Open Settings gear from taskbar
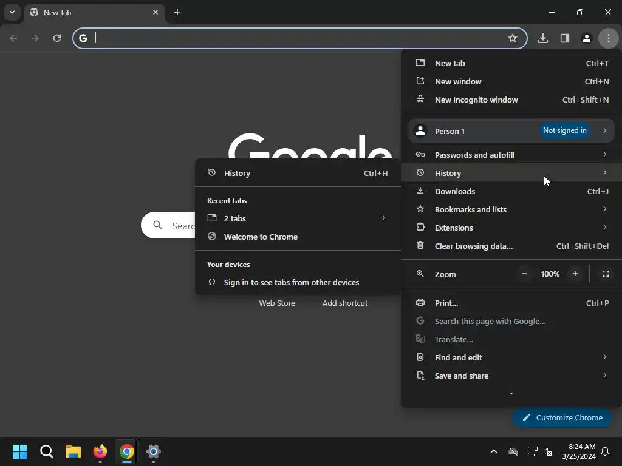Screen dimensions: 622x466 pos(154,451)
